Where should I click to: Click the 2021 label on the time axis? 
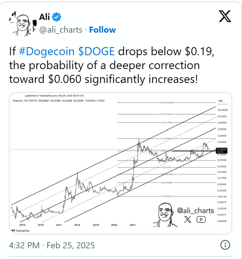point(133,225)
